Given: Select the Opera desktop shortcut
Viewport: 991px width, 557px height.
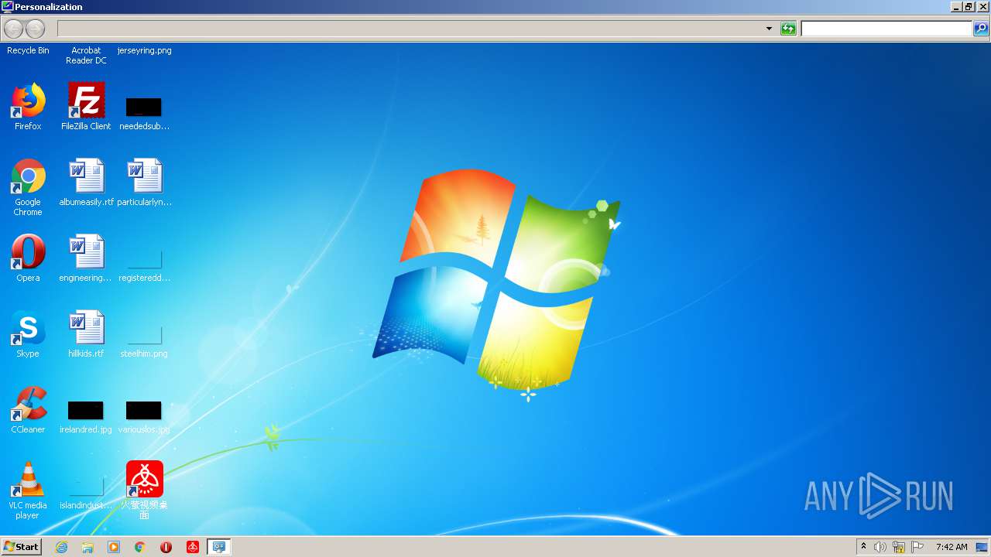Looking at the screenshot, I should [28, 252].
